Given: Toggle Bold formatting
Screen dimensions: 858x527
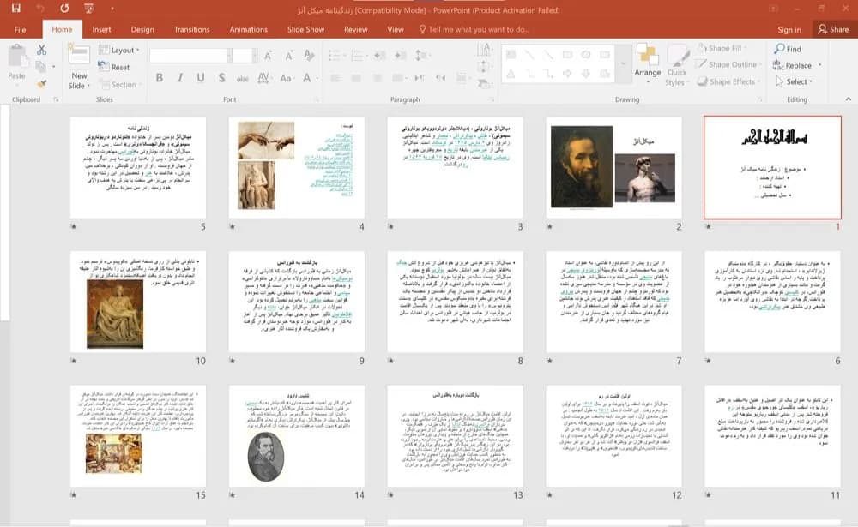Looking at the screenshot, I should tap(160, 78).
